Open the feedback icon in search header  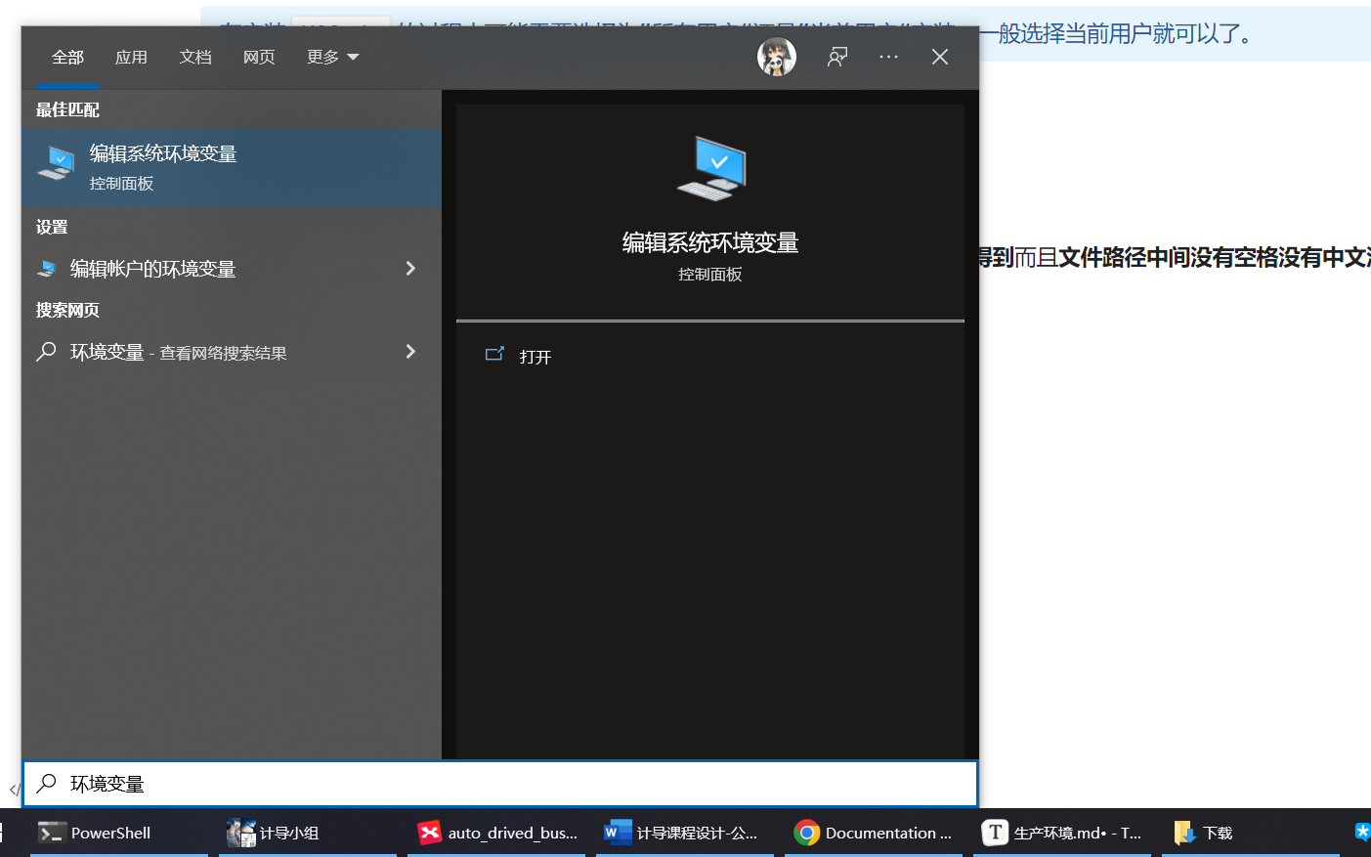(x=836, y=57)
